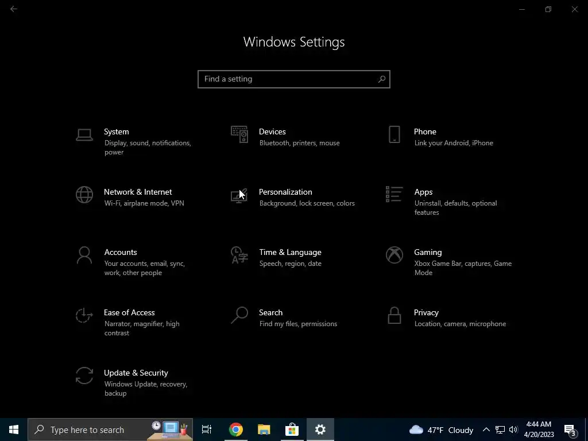Open File Explorer from the taskbar
The image size is (588, 441).
pos(264,430)
